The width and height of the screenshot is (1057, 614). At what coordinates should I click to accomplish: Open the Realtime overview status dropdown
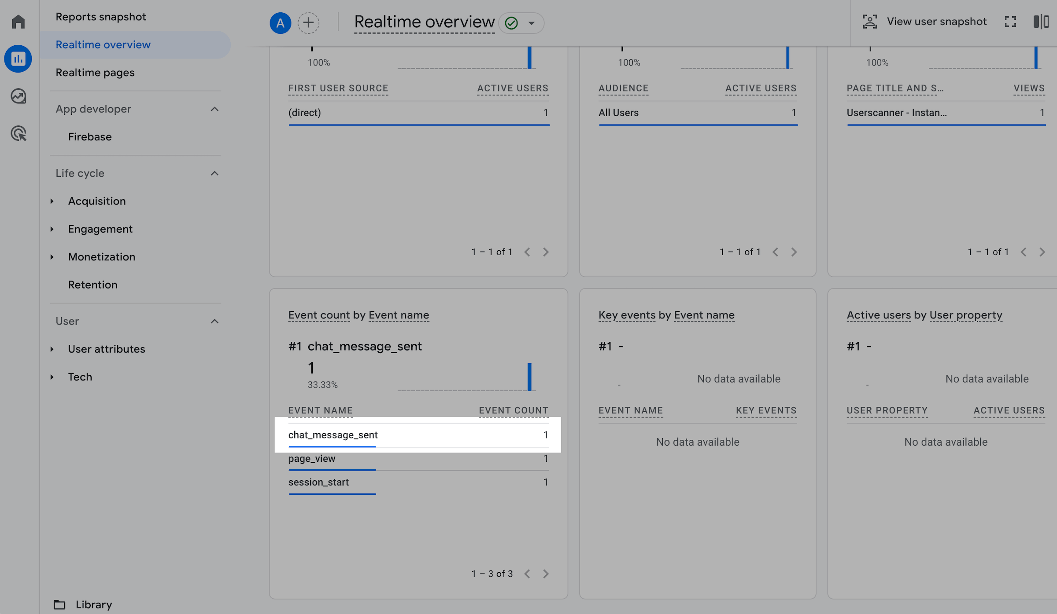tap(532, 23)
